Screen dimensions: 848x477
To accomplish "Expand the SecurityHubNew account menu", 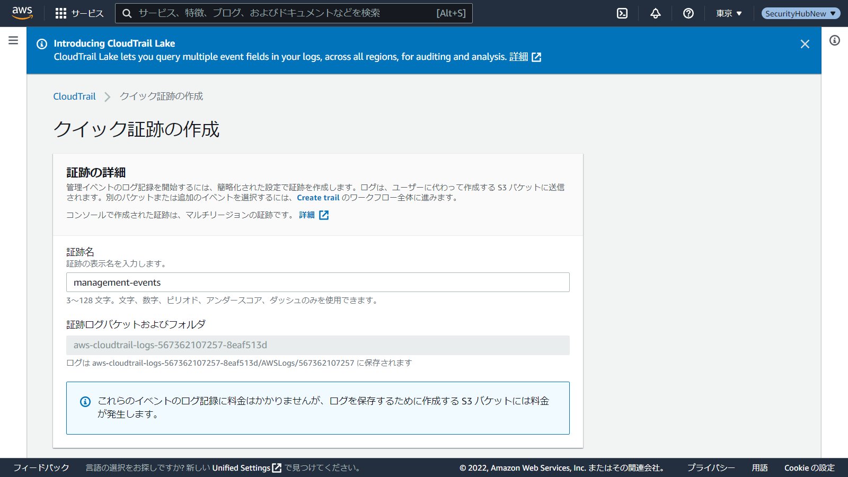I will (x=800, y=13).
